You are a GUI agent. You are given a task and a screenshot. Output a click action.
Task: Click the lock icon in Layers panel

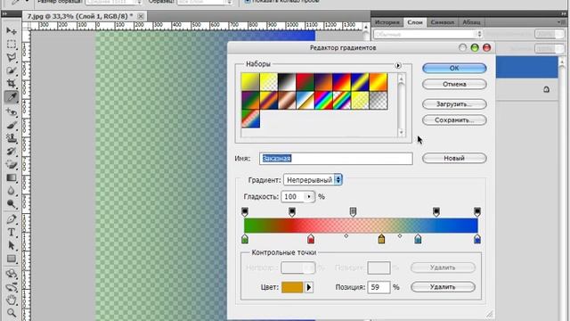[x=546, y=89]
